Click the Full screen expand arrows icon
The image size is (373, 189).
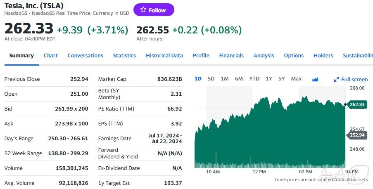click(337, 79)
